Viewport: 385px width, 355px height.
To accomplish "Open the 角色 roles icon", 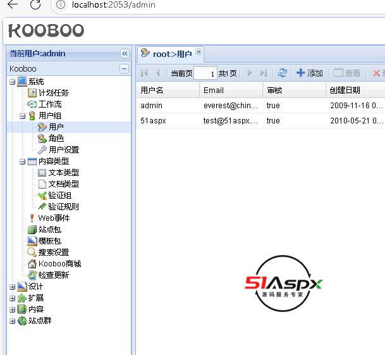I will pyautogui.click(x=42, y=139).
